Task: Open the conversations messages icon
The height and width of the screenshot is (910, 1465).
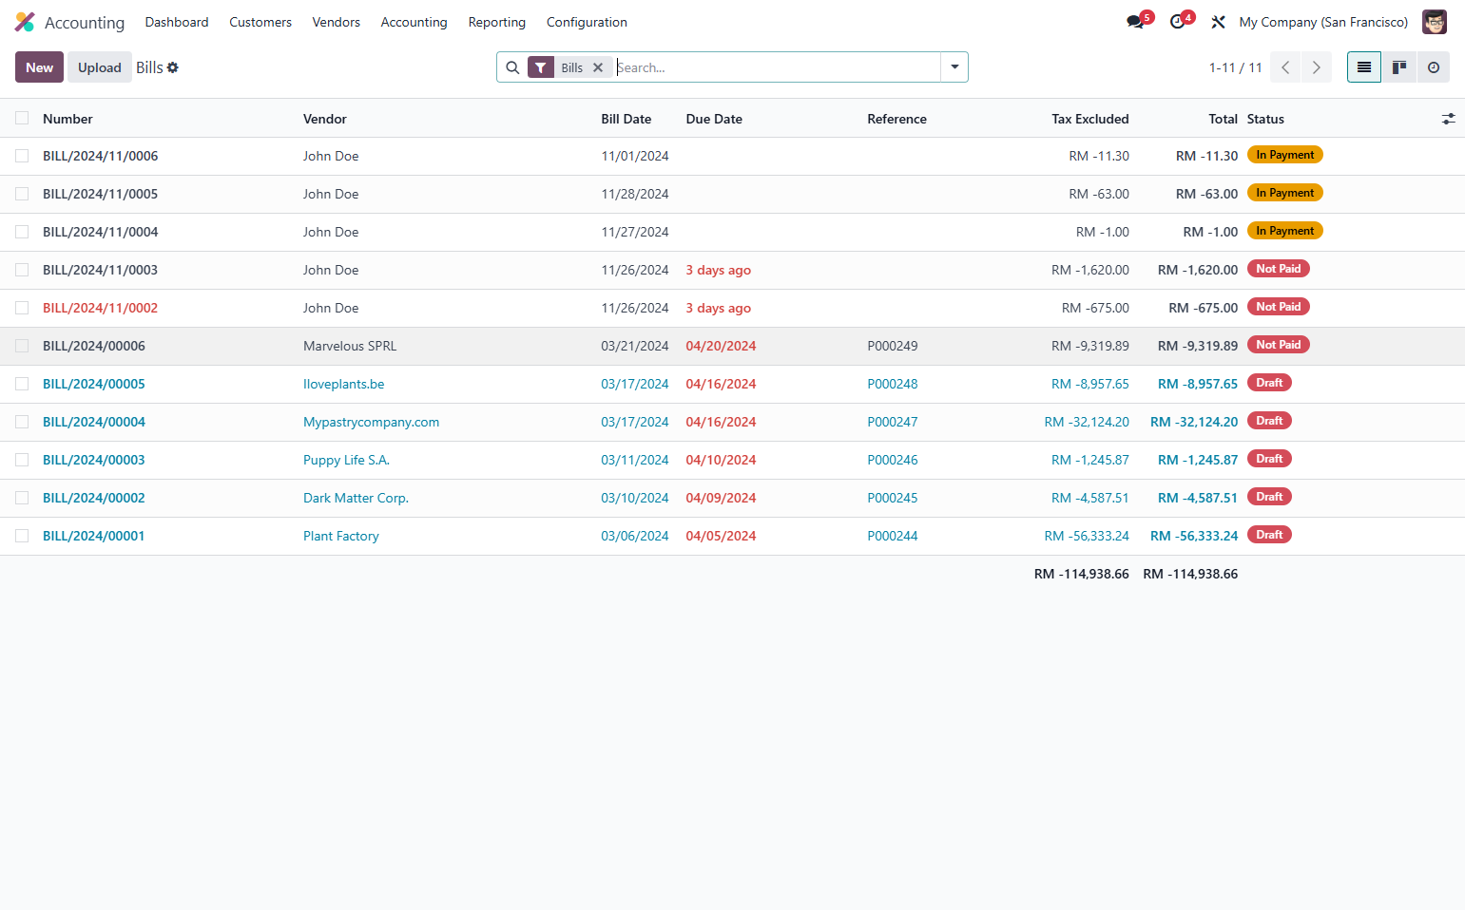Action: [1135, 22]
